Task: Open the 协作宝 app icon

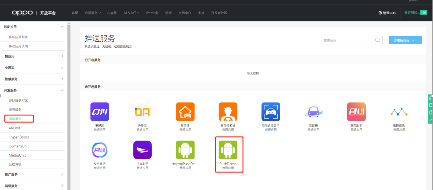Action: coord(142,112)
